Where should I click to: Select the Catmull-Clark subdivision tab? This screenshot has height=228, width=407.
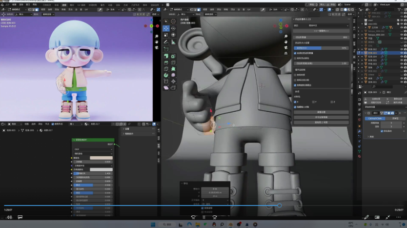(375, 118)
